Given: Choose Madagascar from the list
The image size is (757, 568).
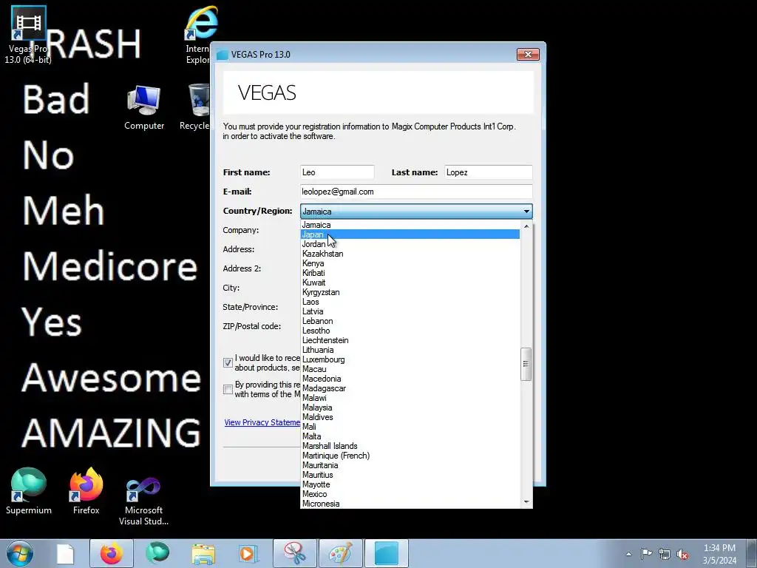Looking at the screenshot, I should coord(410,388).
